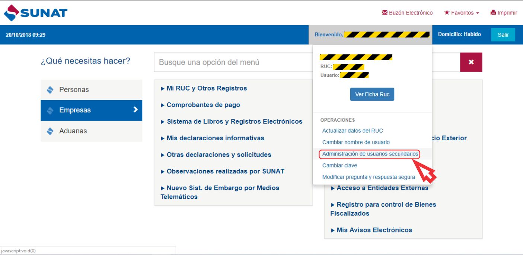Select the Empresas section
Image resolution: width=523 pixels, height=255 pixels.
point(91,110)
